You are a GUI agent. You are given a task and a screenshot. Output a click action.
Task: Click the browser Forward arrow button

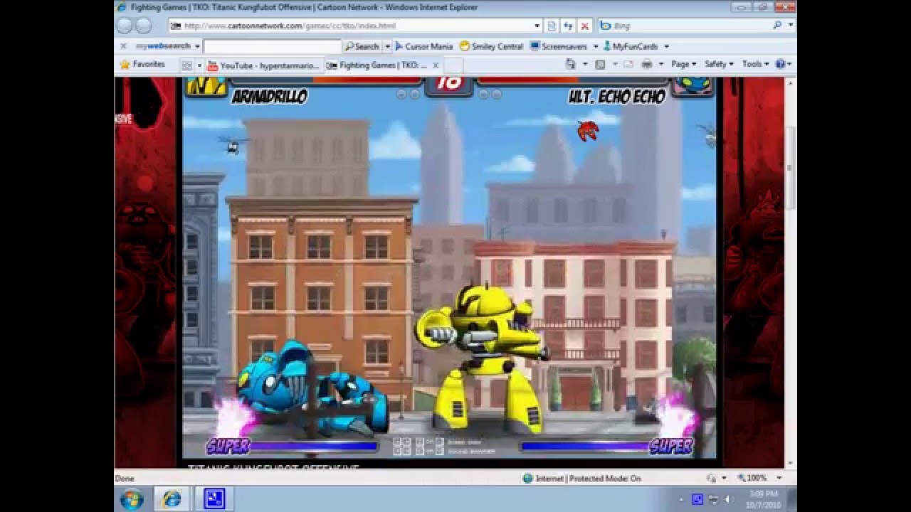coord(143,26)
